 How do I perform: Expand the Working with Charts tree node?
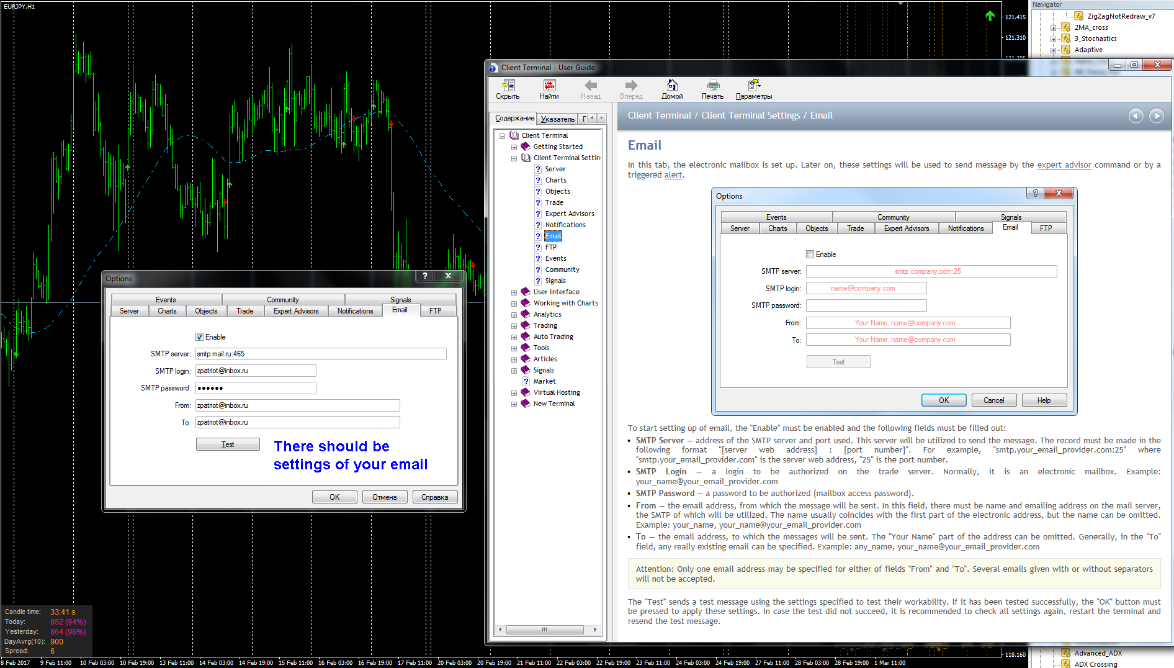[x=514, y=304]
